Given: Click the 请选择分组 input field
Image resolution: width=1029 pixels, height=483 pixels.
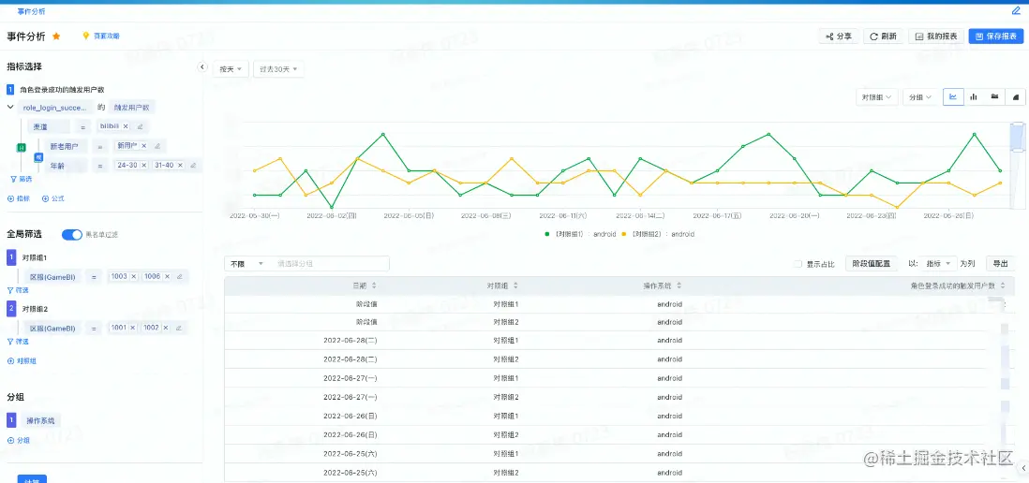Looking at the screenshot, I should [x=330, y=263].
